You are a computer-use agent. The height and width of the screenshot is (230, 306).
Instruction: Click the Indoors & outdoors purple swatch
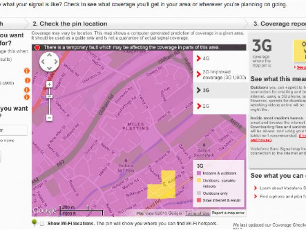coord(199,173)
